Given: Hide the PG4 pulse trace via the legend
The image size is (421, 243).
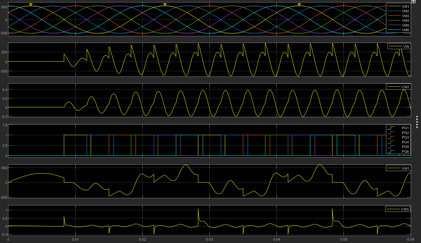Looking at the screenshot, I should click(x=398, y=142).
